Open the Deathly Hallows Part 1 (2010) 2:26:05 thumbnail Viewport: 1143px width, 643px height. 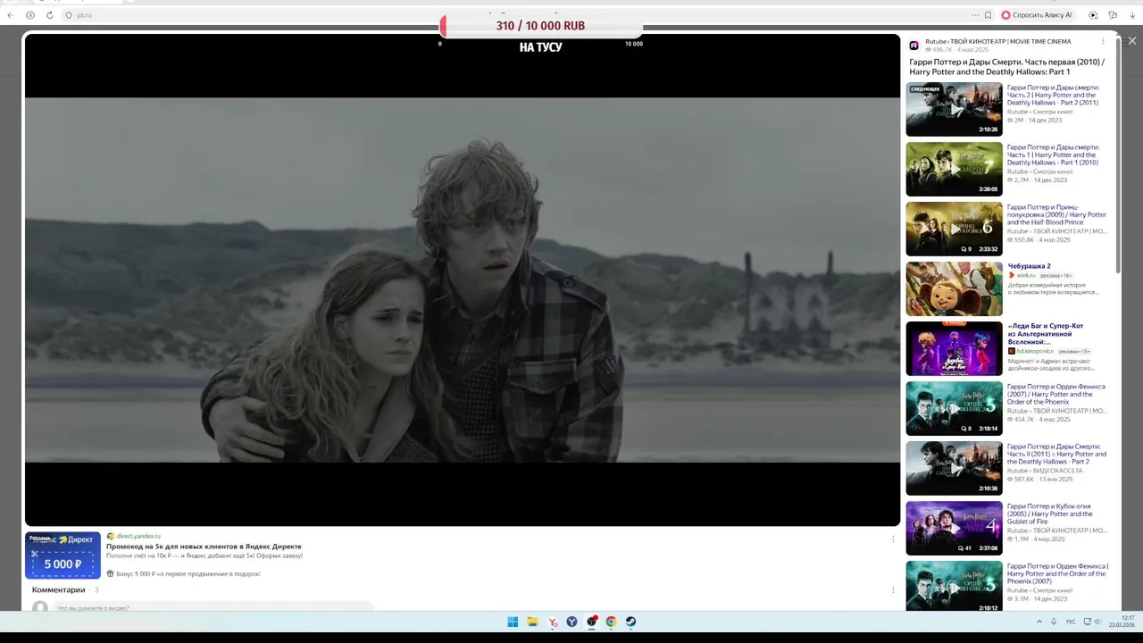[954, 170]
